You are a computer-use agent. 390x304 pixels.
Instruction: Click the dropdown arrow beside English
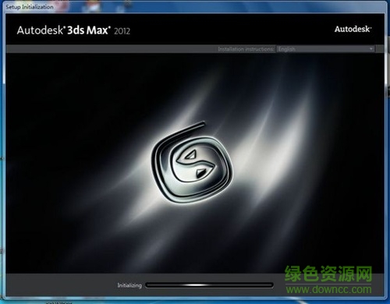(x=371, y=49)
